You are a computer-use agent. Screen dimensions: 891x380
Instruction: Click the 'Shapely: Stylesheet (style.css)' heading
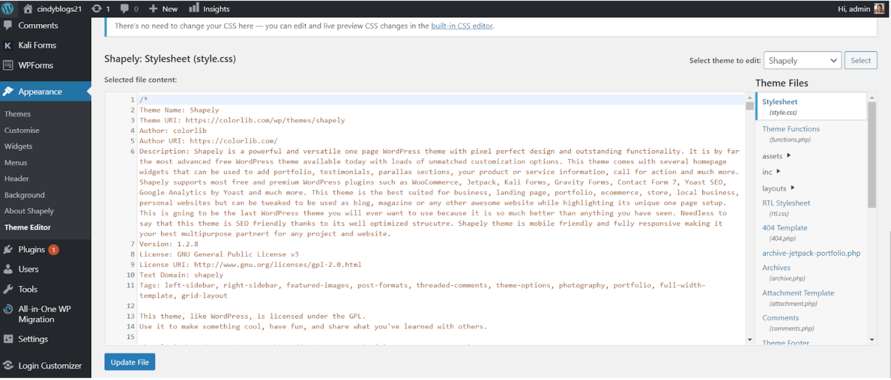(x=170, y=59)
